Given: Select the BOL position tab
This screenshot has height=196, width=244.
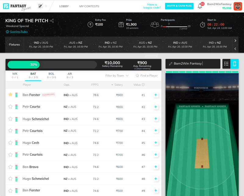Looking at the screenshot, I should pyautogui.click(x=52, y=75).
